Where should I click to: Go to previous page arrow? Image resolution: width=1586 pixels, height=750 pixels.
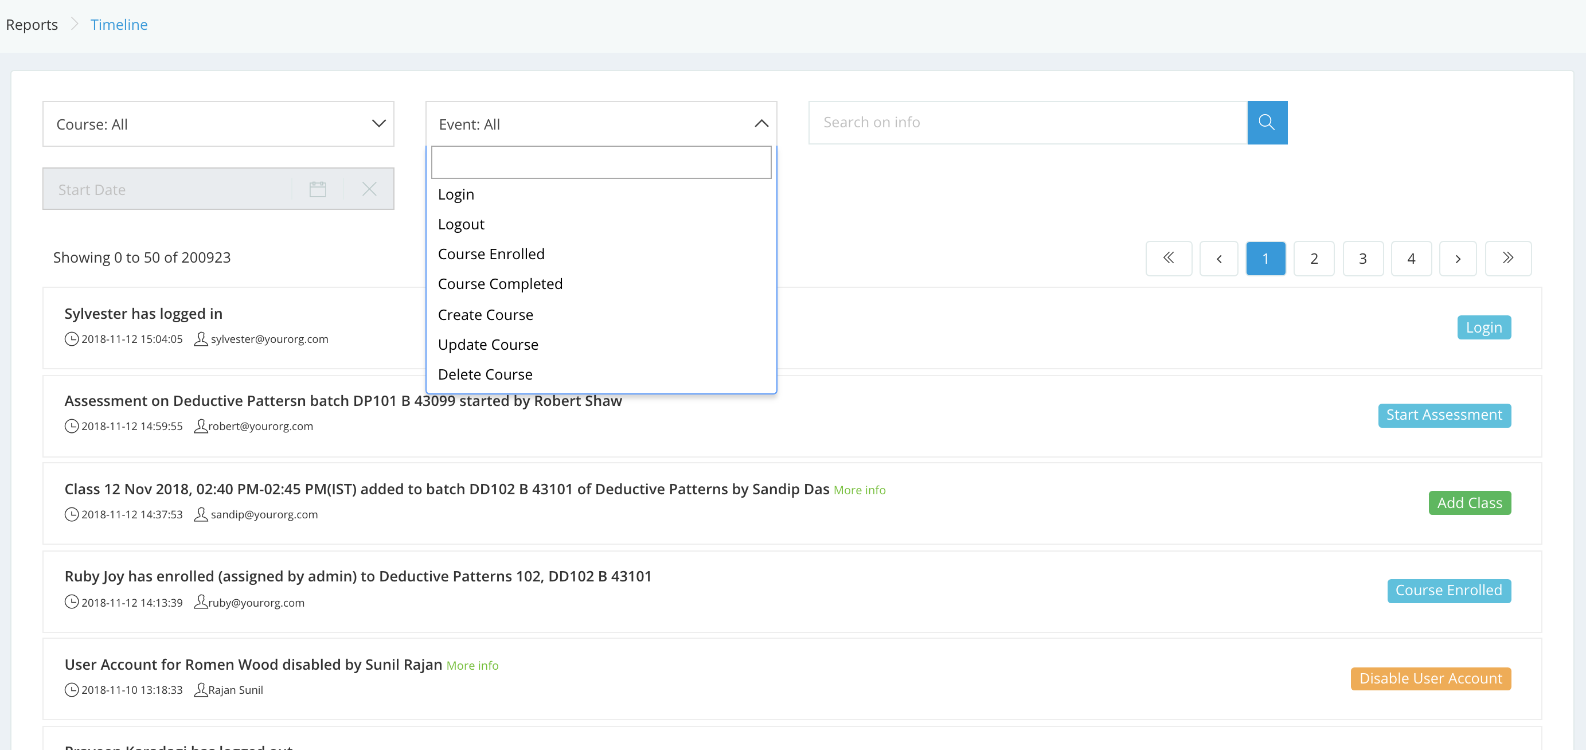1219,258
